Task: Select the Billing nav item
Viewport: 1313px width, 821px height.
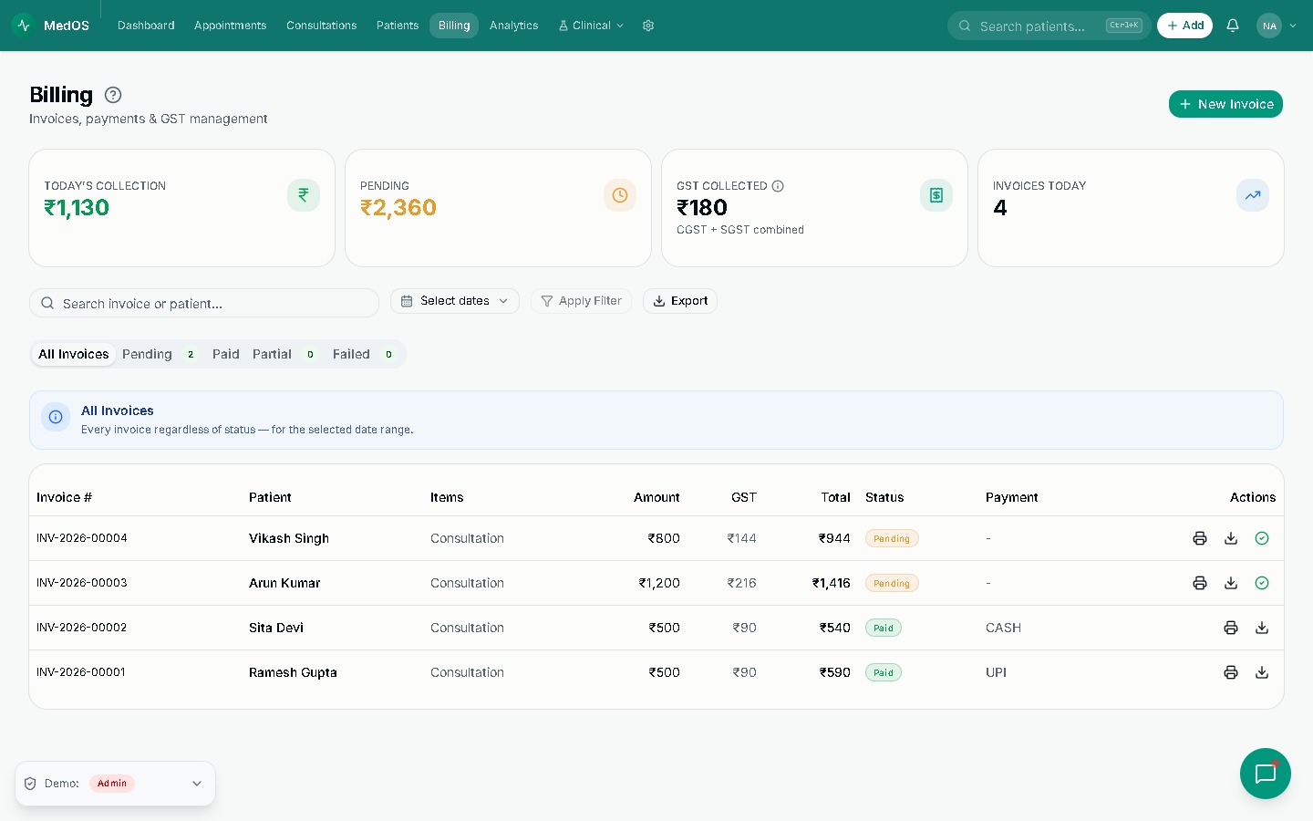Action: click(x=454, y=26)
